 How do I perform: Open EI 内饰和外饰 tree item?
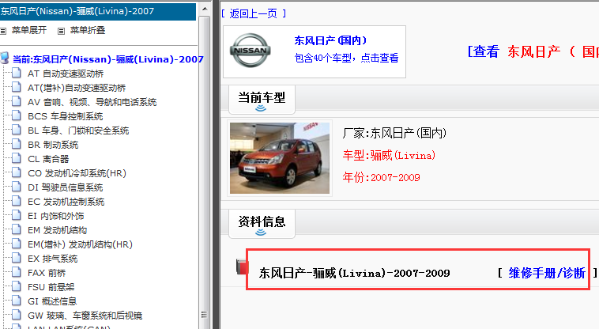56,216
